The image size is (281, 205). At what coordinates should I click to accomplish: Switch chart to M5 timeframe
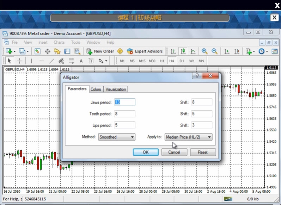132,61
